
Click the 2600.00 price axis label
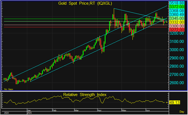[176, 83]
